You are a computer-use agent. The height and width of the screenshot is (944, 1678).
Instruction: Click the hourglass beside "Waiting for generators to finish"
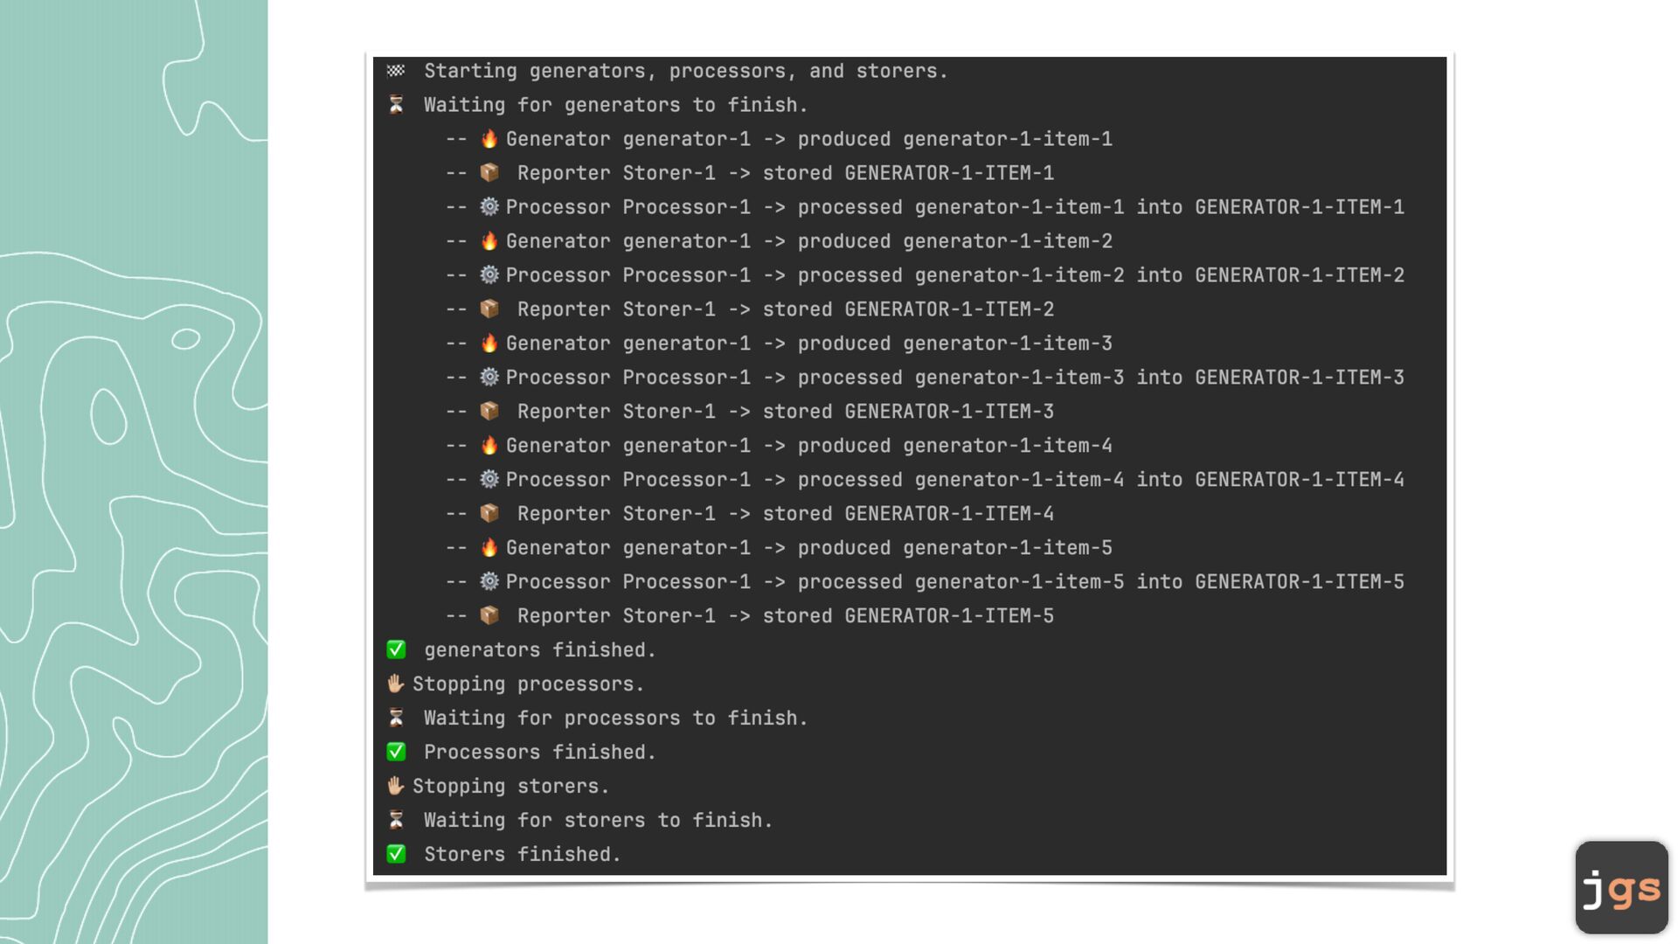(396, 105)
